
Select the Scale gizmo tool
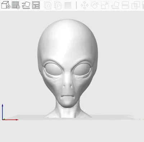click(x=105, y=5)
